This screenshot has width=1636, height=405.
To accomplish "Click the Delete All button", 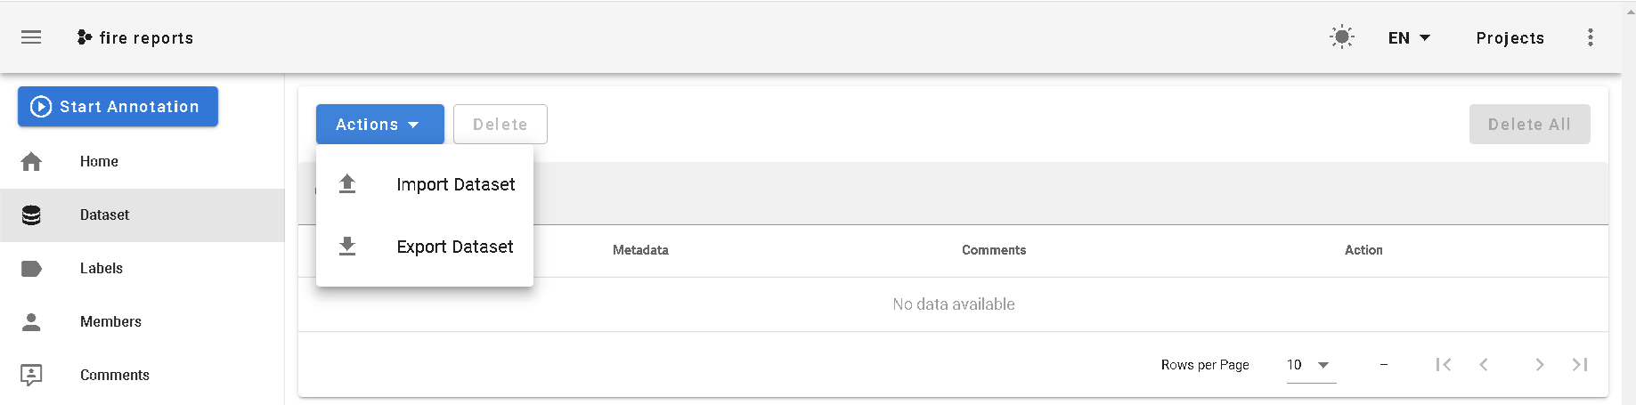I will [x=1529, y=125].
